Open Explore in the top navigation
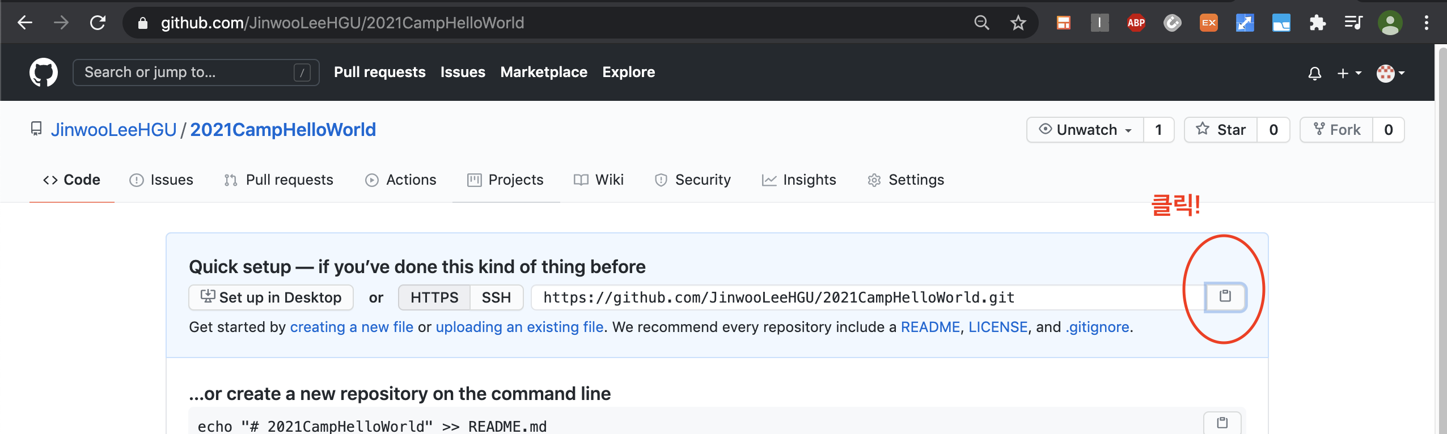The image size is (1447, 434). (628, 72)
